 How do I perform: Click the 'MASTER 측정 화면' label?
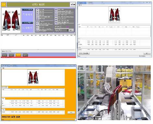coord(11,117)
